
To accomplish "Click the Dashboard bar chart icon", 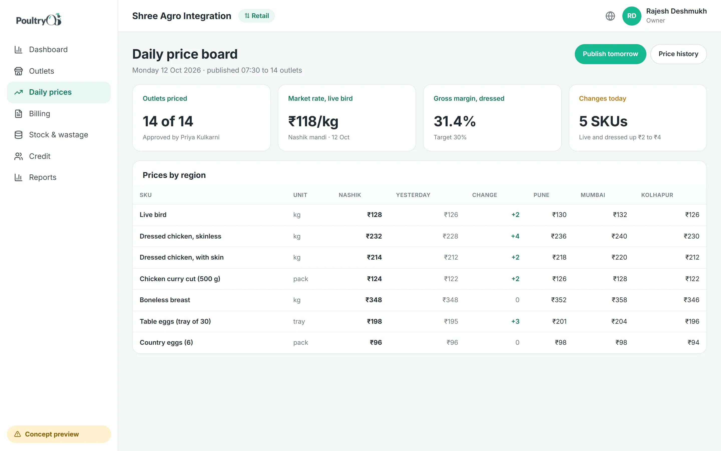I will (19, 50).
